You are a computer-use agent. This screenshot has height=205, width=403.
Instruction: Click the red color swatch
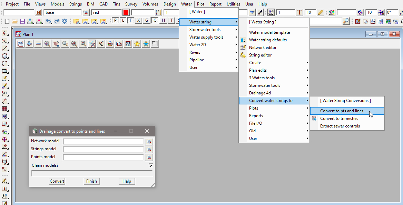tap(126, 12)
